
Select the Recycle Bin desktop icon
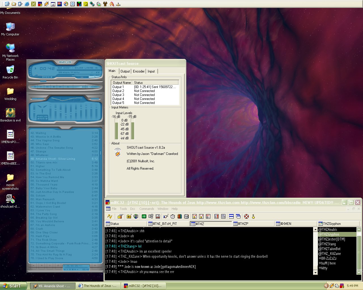[x=10, y=72]
